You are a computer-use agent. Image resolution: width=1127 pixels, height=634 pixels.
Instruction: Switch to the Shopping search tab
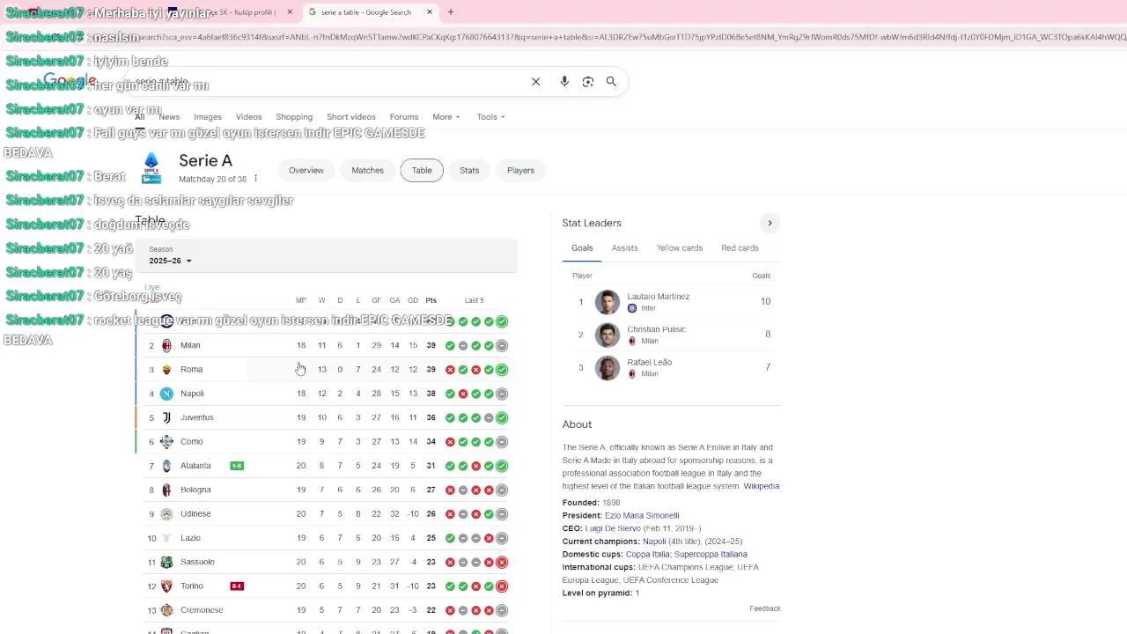coord(294,117)
